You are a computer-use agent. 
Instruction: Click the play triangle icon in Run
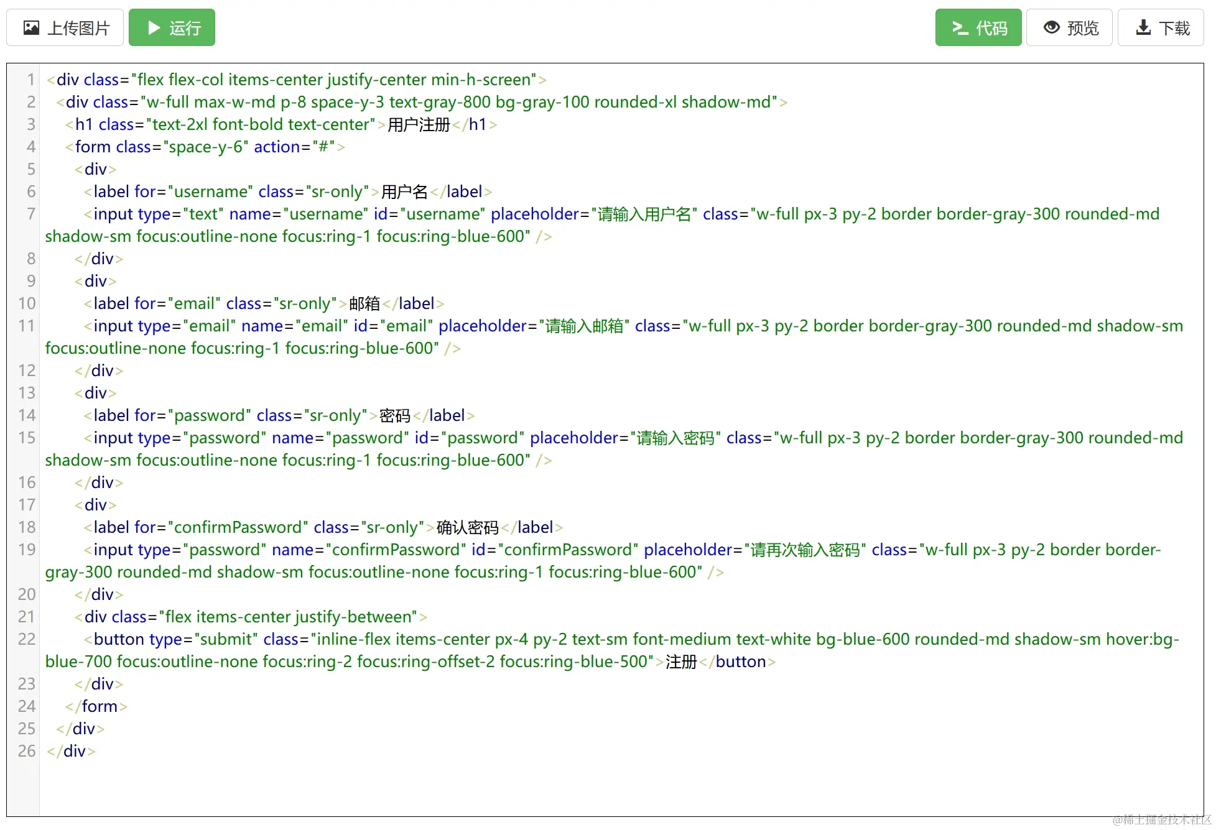coord(153,28)
